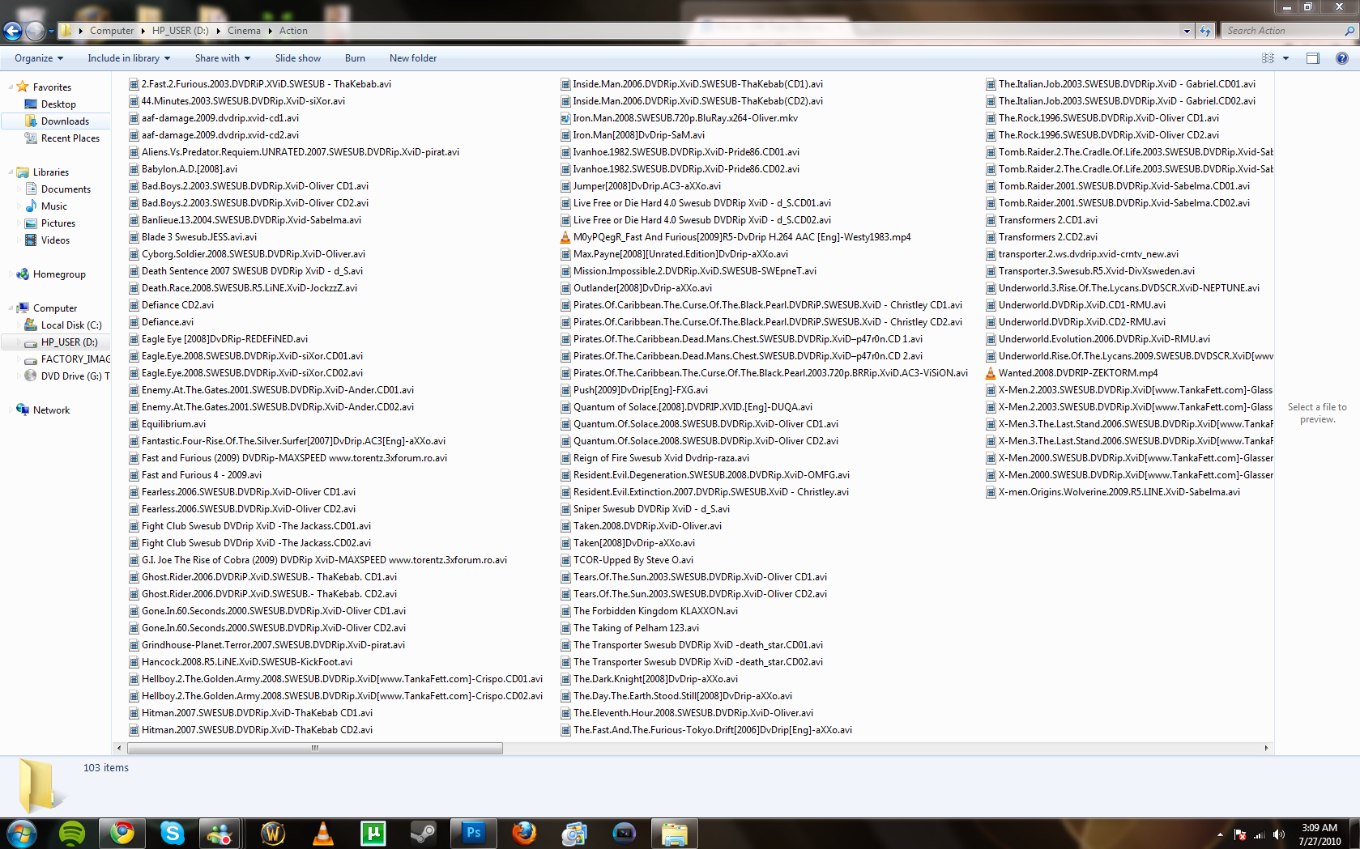Open Photoshop from the taskbar
1360x849 pixels.
(474, 833)
